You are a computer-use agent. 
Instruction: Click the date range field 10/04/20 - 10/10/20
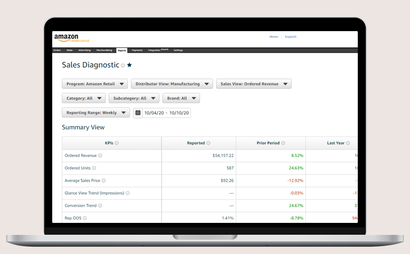click(167, 113)
